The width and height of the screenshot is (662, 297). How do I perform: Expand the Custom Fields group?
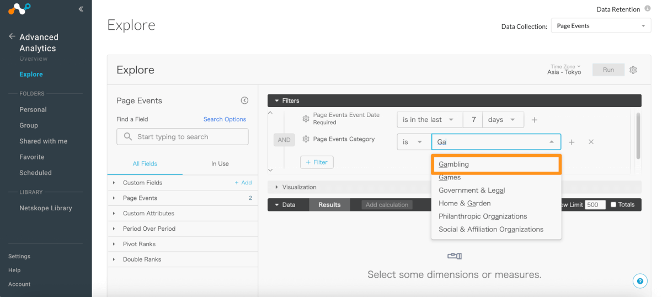pyautogui.click(x=114, y=183)
